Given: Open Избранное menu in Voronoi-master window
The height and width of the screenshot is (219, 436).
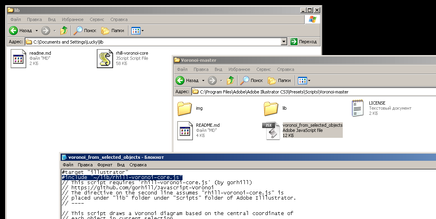Looking at the screenshot, I should 239,69.
